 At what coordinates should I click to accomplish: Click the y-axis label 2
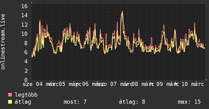click(26, 71)
